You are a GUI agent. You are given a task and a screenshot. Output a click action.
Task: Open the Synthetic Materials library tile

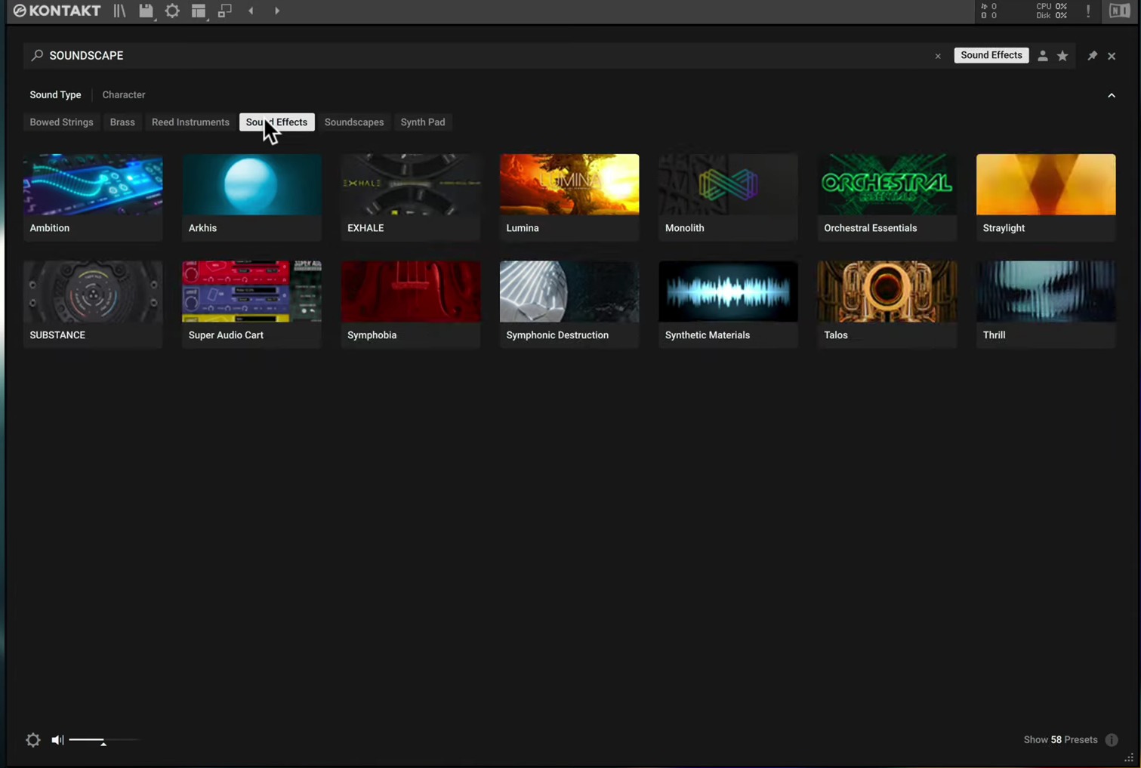[728, 304]
